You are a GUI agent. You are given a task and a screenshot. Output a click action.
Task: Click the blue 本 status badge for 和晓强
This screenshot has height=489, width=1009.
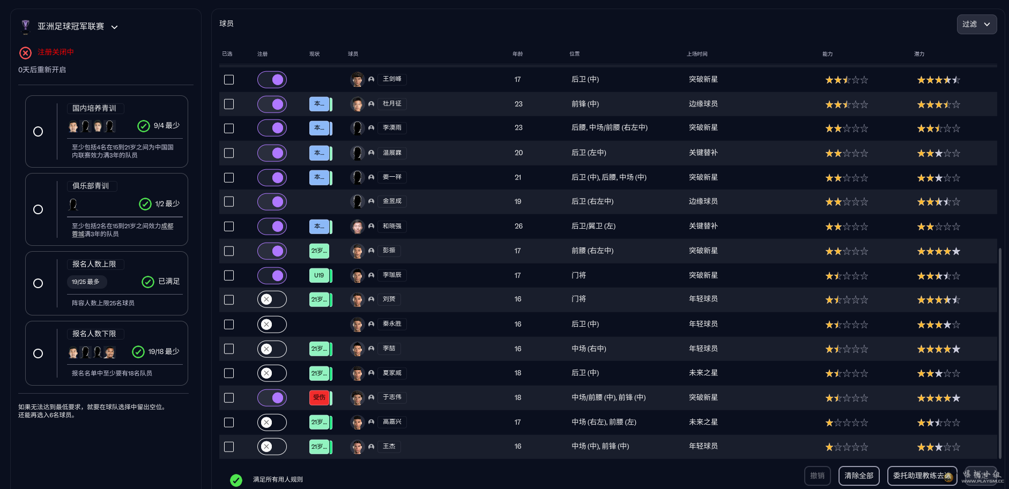click(320, 227)
